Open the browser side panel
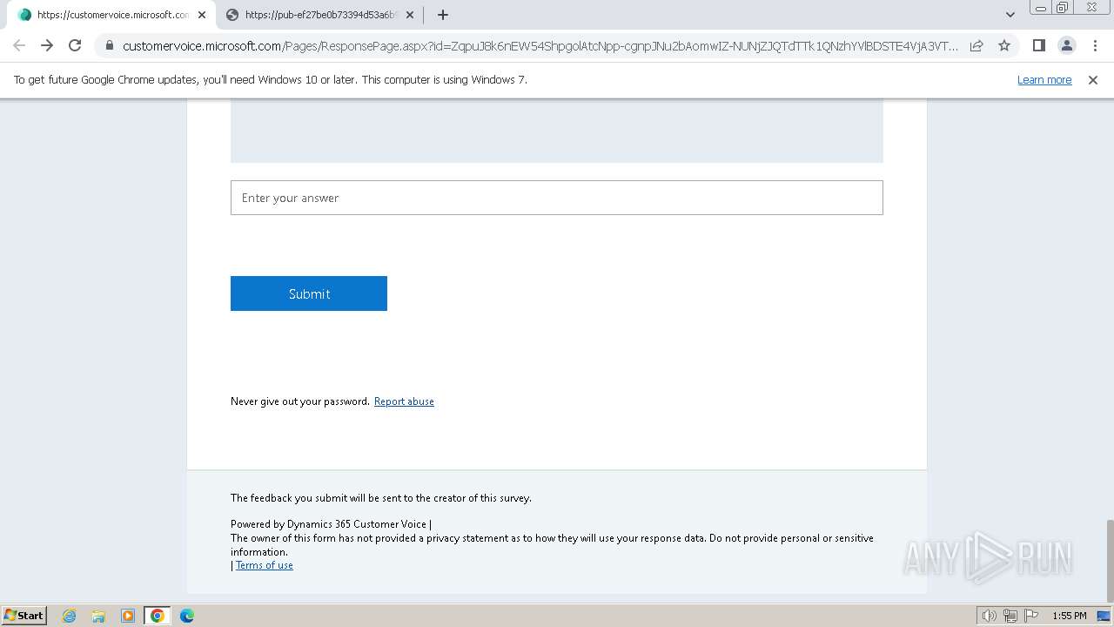1114x627 pixels. 1038,45
